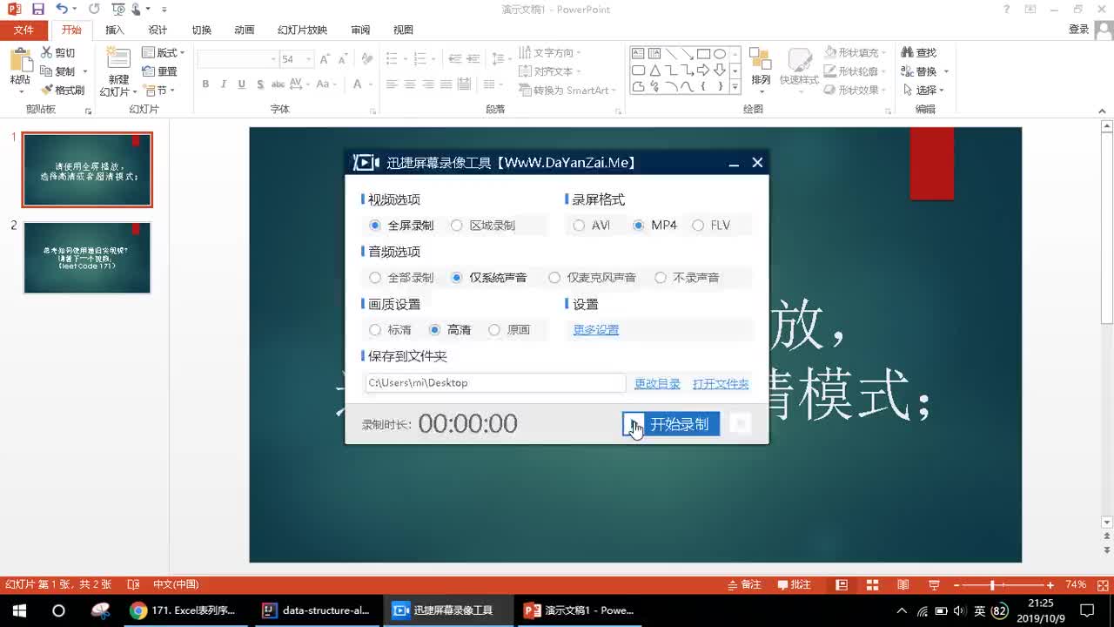The height and width of the screenshot is (627, 1114).
Task: Click Fit slide to window icon
Action: 1102,585
